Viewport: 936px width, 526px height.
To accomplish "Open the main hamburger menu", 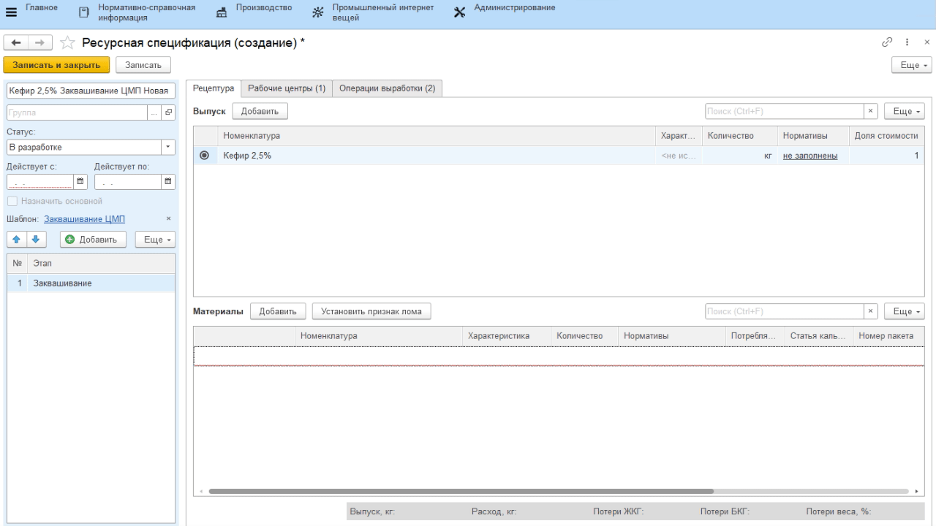I will [x=11, y=12].
